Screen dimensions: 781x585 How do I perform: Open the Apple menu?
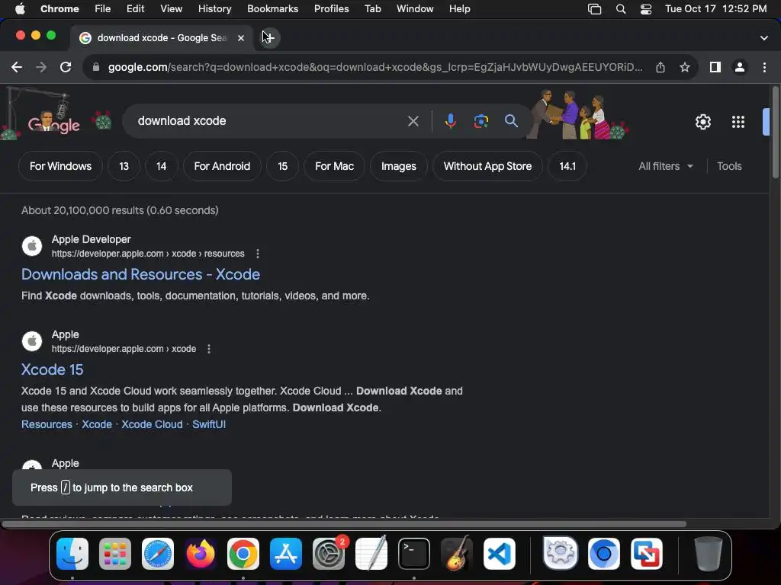(20, 9)
